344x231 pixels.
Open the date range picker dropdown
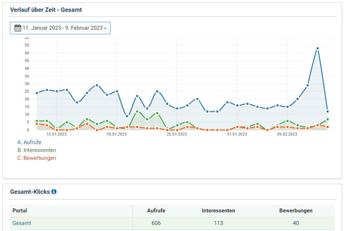(x=60, y=28)
